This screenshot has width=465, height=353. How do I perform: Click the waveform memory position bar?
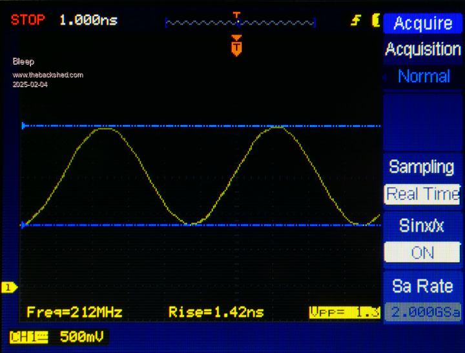(x=240, y=24)
